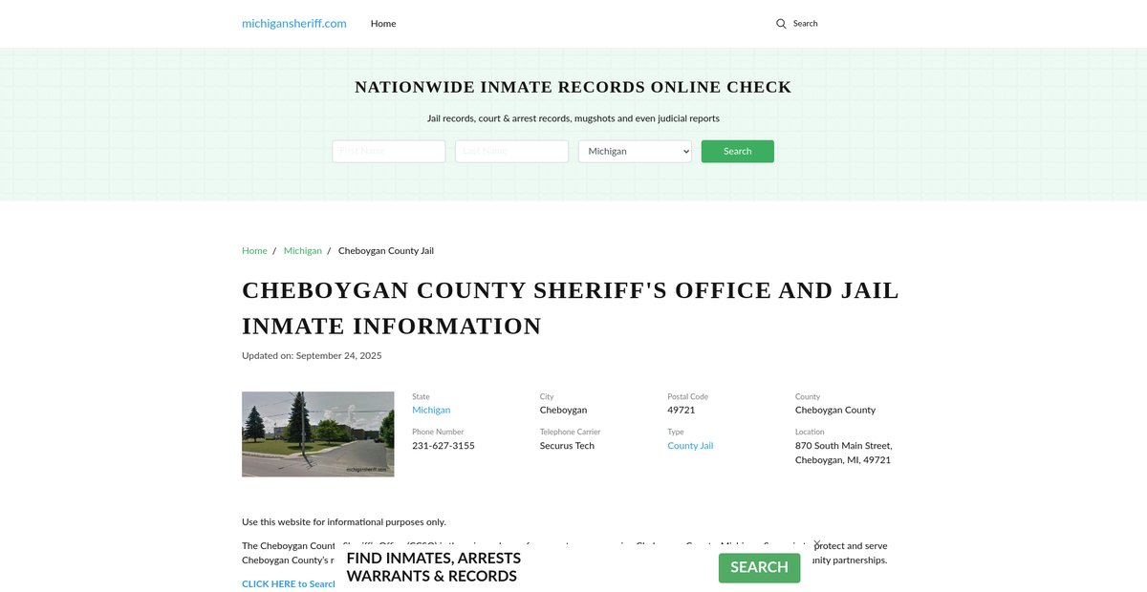This screenshot has width=1147, height=592.
Task: Click the Securus Tech telephone carrier text
Action: point(567,446)
